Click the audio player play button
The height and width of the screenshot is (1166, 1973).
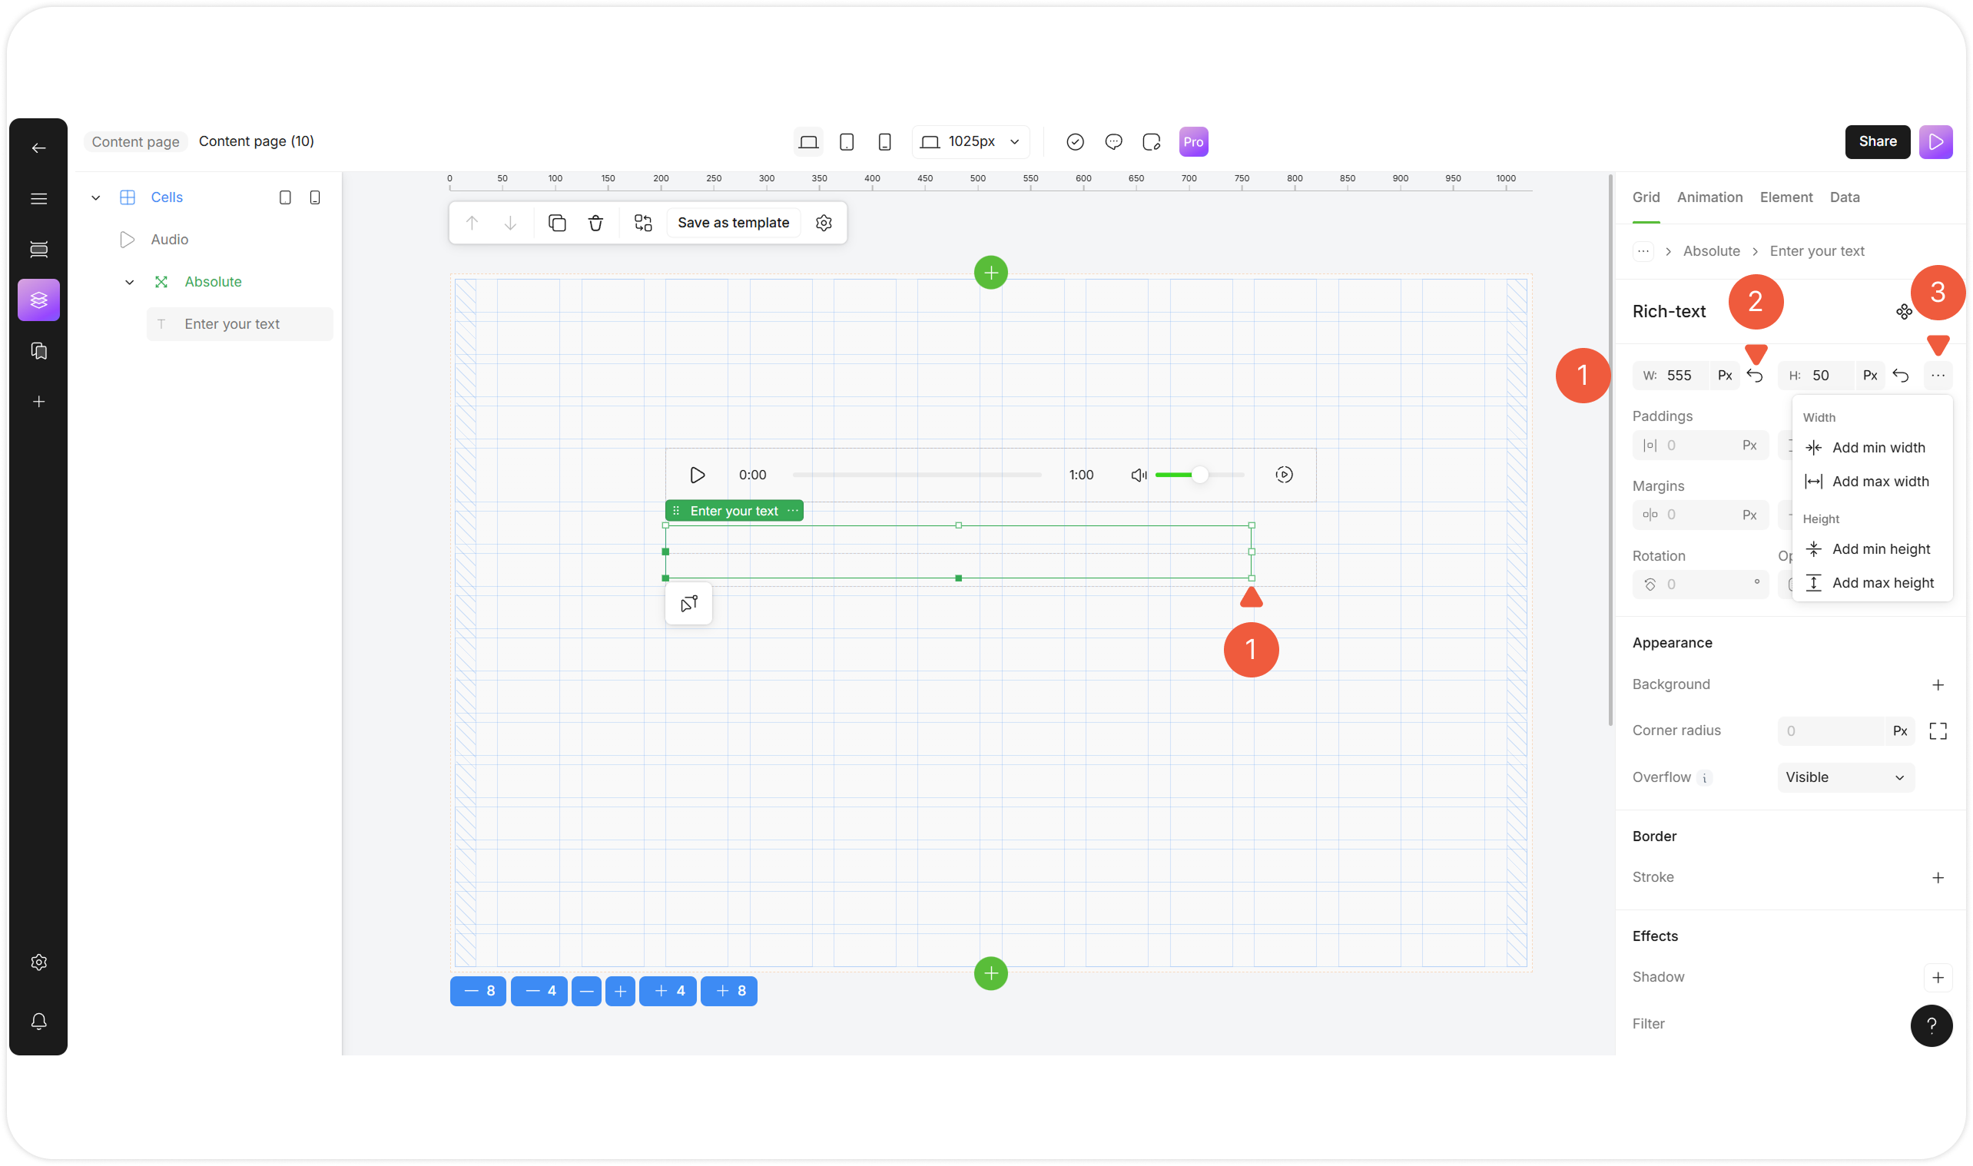(697, 475)
